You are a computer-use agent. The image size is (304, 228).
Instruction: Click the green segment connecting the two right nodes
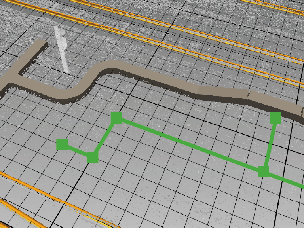click(x=270, y=145)
